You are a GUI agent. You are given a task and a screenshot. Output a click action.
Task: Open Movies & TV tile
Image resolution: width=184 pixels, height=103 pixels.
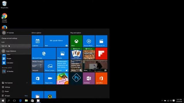click(101, 41)
